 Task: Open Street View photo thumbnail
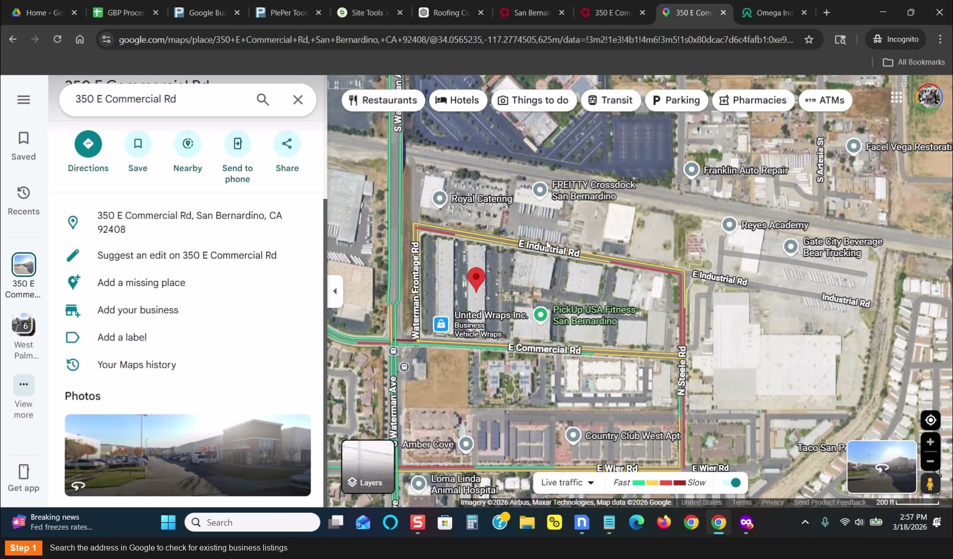[187, 455]
